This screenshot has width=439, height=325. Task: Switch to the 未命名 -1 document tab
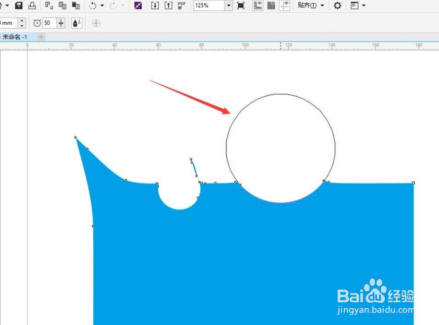[x=15, y=37]
